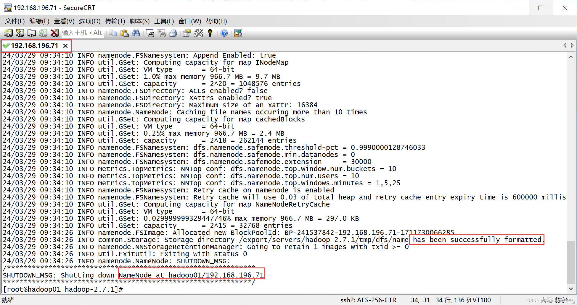Close the 192.168.196.71 session tab
This screenshot has width=577, height=305.
pos(65,46)
